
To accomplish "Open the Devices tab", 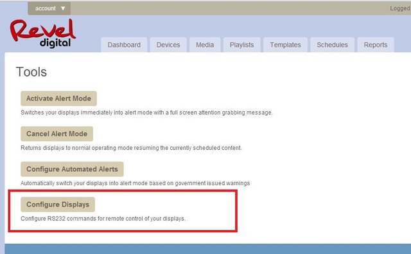I will coord(168,45).
